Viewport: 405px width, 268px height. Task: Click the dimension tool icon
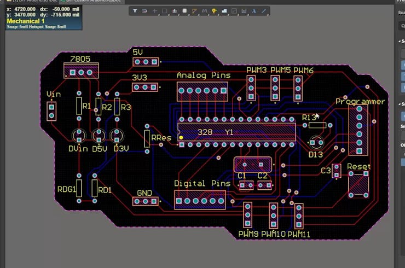[x=244, y=11]
